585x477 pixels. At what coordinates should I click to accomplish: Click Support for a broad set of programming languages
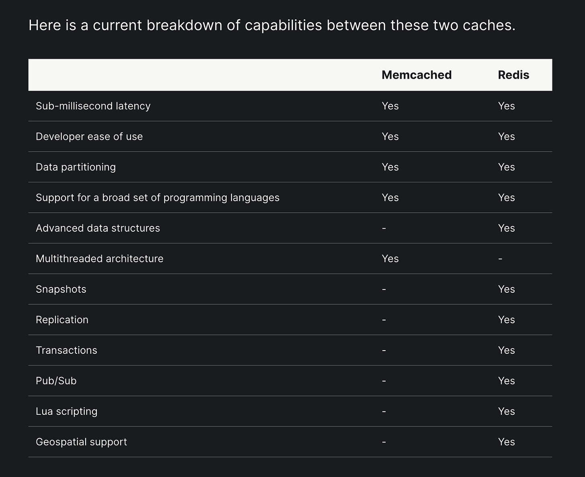(x=157, y=198)
